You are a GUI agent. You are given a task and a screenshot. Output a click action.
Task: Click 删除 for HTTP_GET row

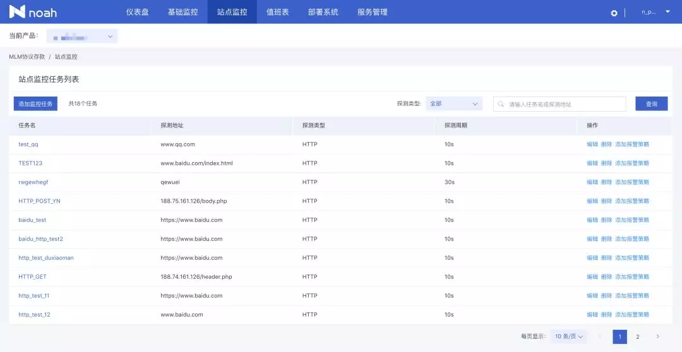pos(606,276)
